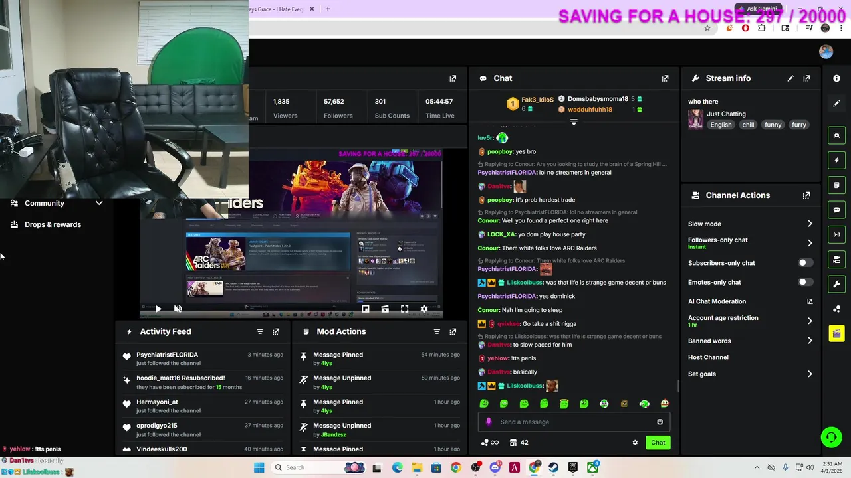
Task: Open AI Chat Moderation link
Action: coord(750,301)
